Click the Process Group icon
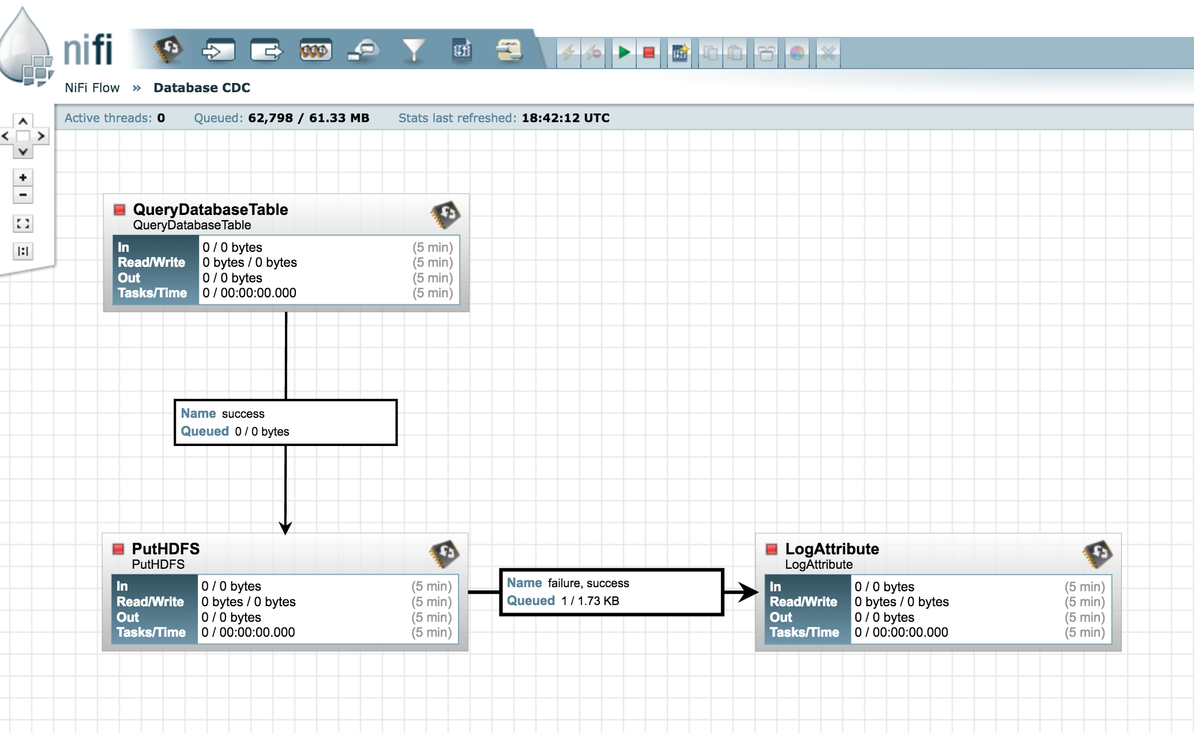This screenshot has height=733, width=1194. tap(315, 51)
